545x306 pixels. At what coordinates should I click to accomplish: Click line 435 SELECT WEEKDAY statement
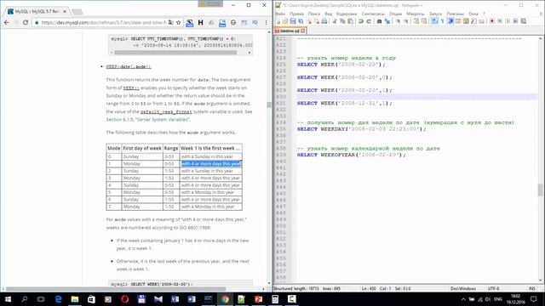(x=361, y=129)
